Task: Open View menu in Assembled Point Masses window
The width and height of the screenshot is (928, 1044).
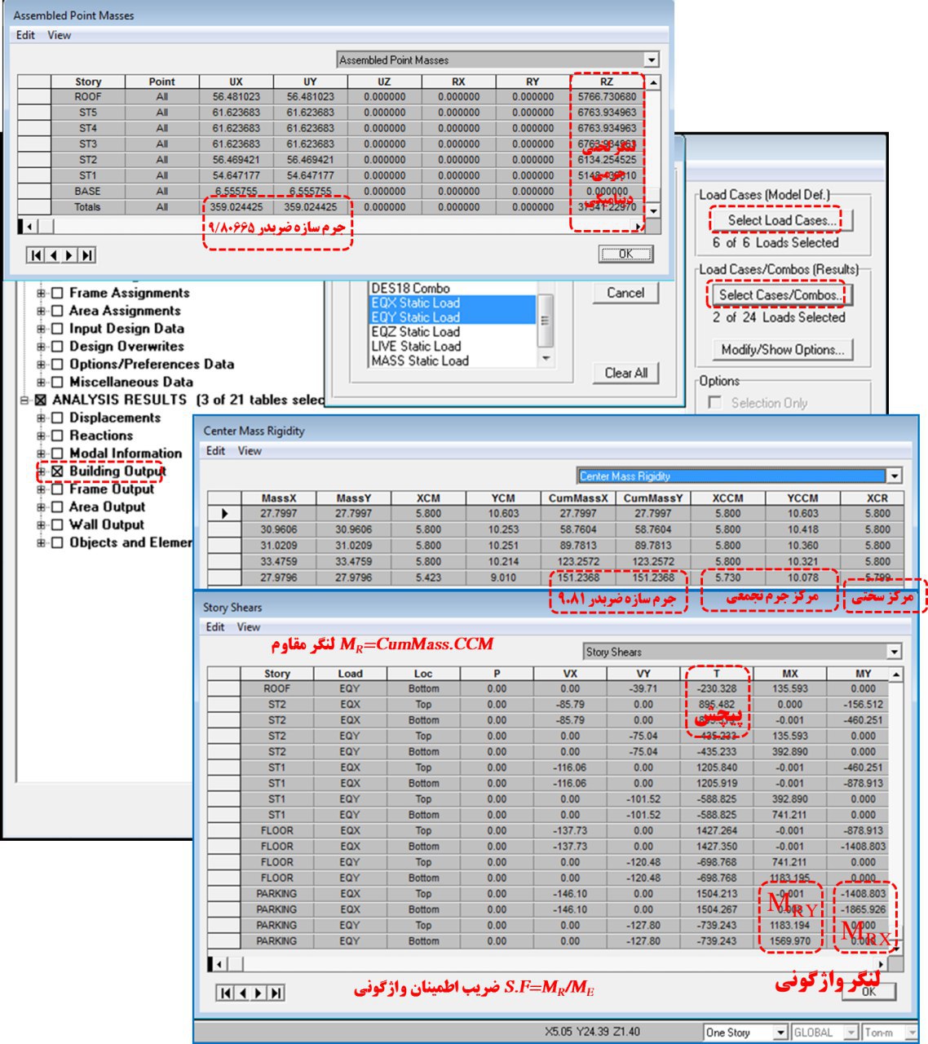Action: coord(59,35)
